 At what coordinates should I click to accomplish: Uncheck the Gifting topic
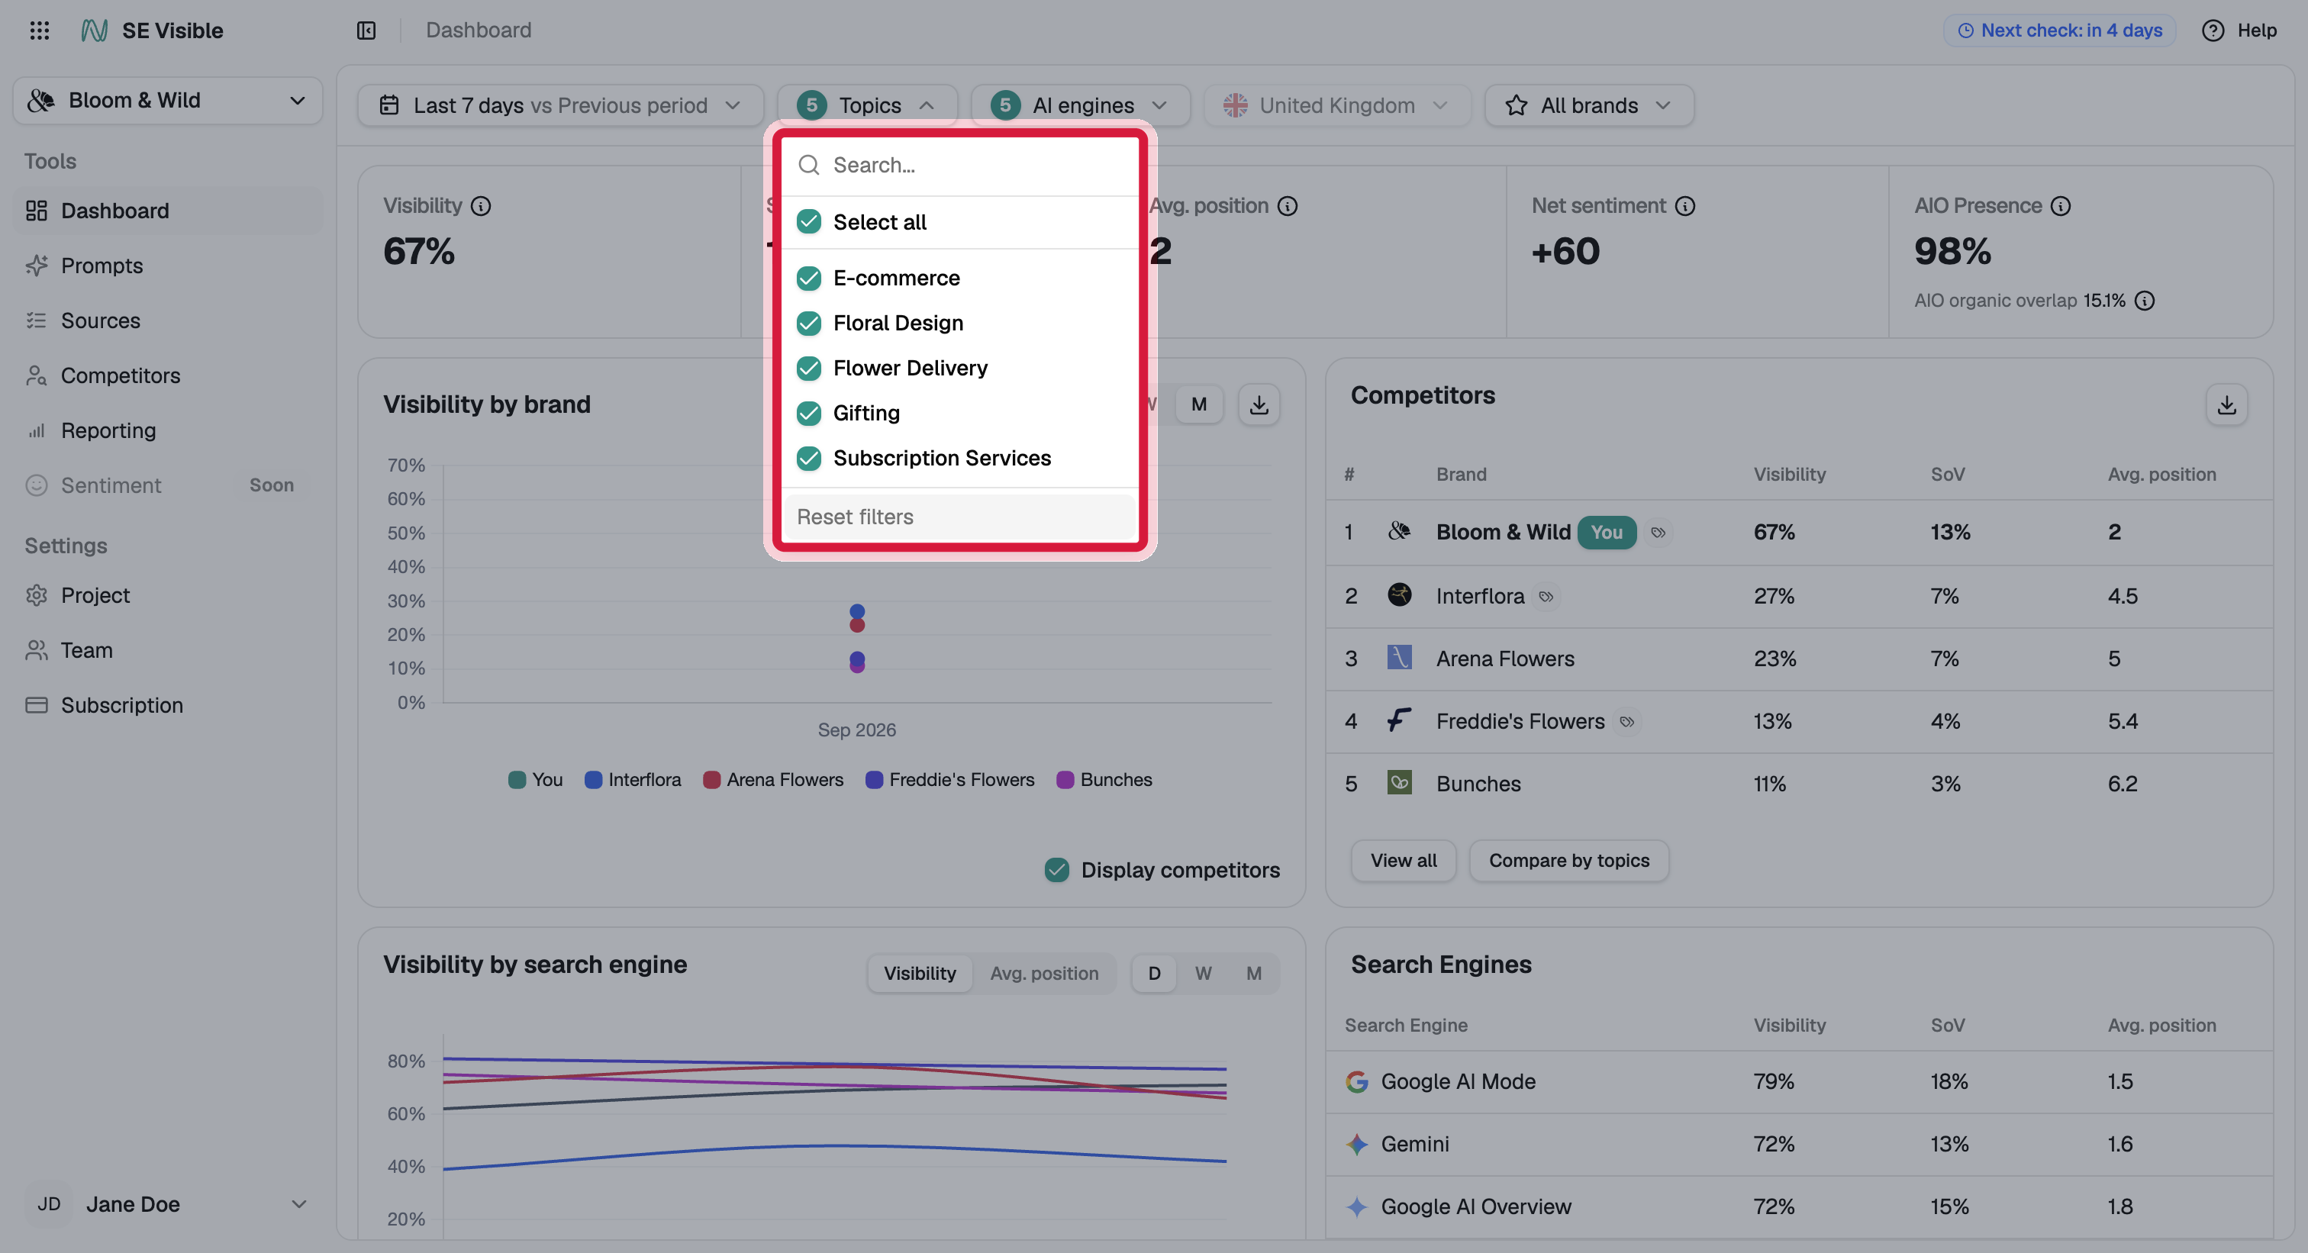coord(809,413)
